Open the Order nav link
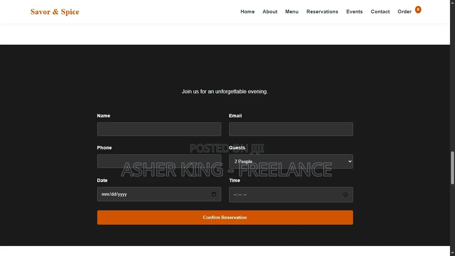This screenshot has width=455, height=256. point(404,12)
